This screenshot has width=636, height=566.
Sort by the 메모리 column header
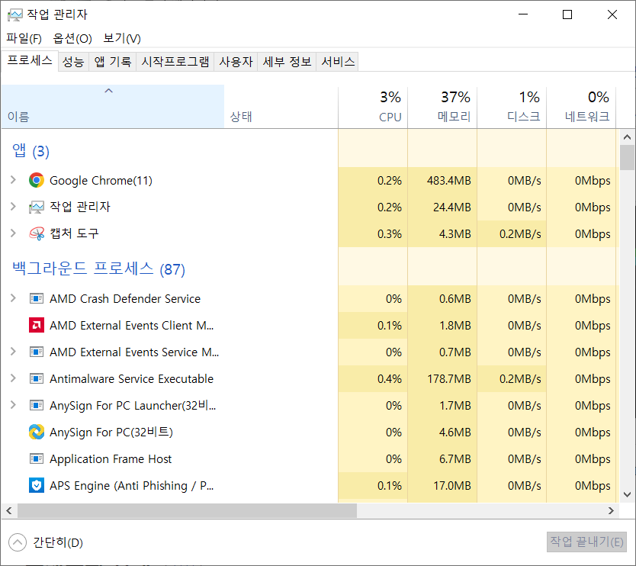pos(442,106)
